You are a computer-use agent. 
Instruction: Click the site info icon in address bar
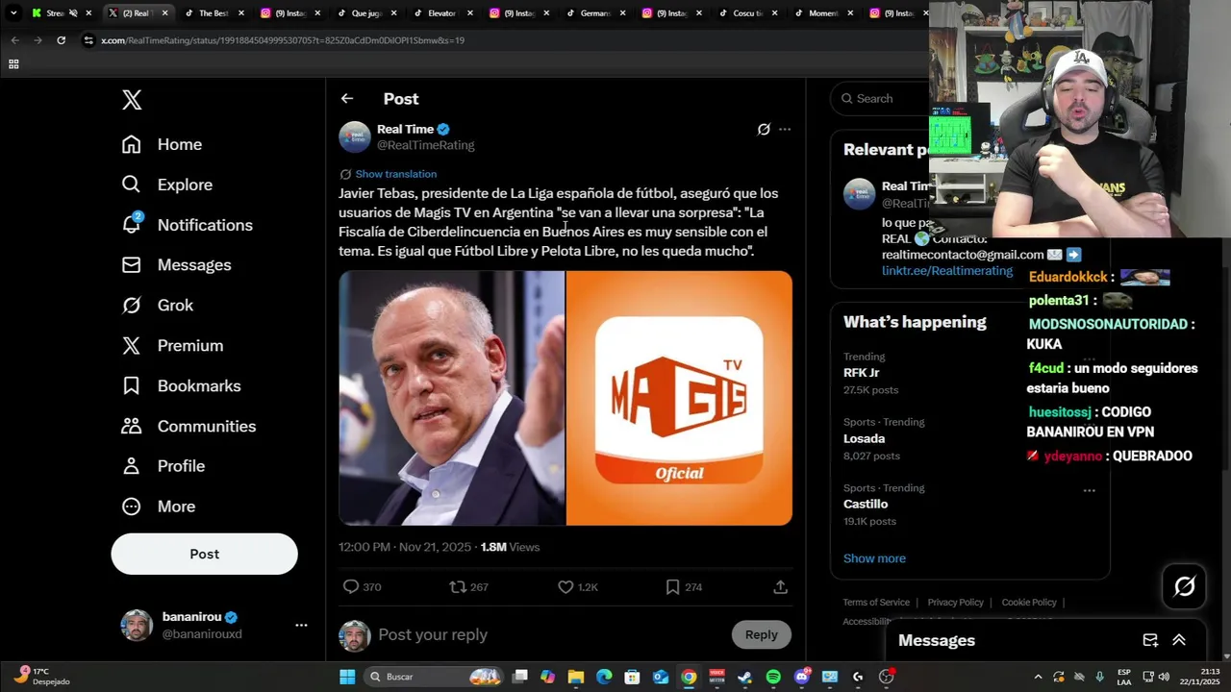(88, 40)
